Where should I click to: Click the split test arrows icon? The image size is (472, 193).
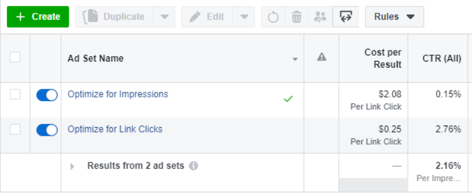tap(345, 17)
